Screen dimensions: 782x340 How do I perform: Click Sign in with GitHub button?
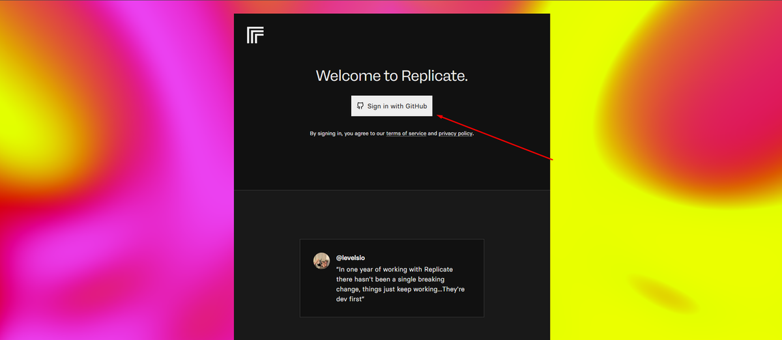pos(392,106)
